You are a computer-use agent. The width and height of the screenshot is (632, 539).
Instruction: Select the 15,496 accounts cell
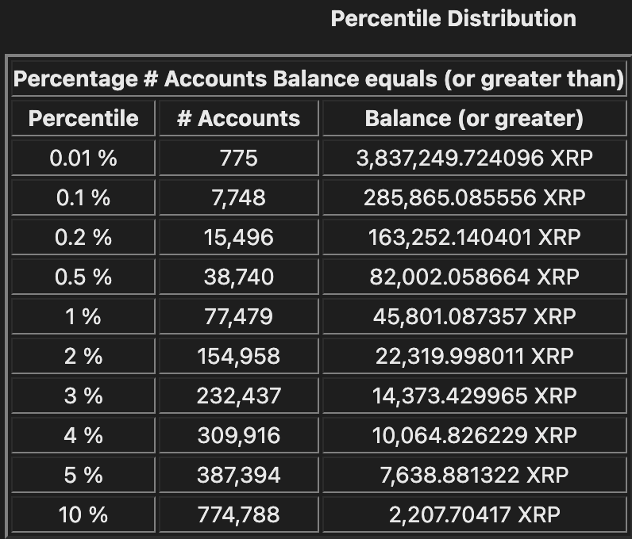pyautogui.click(x=239, y=237)
